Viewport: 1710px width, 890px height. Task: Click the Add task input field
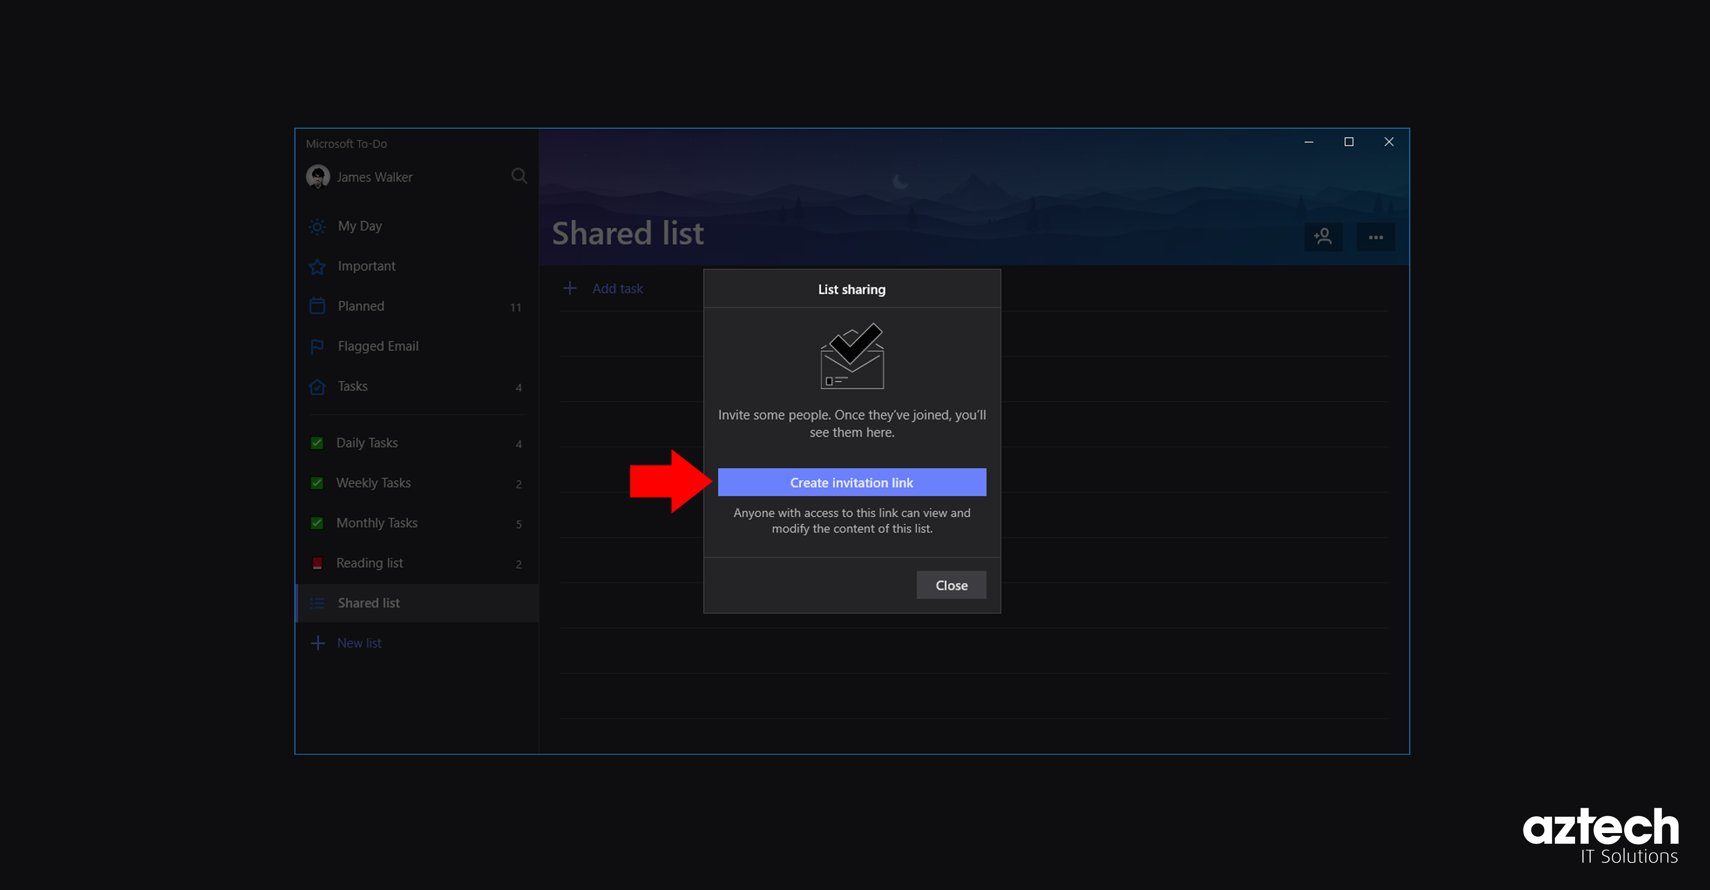tap(617, 288)
